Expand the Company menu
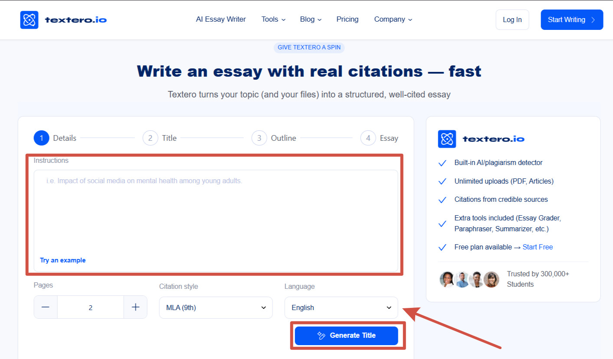The width and height of the screenshot is (613, 359). pos(393,19)
